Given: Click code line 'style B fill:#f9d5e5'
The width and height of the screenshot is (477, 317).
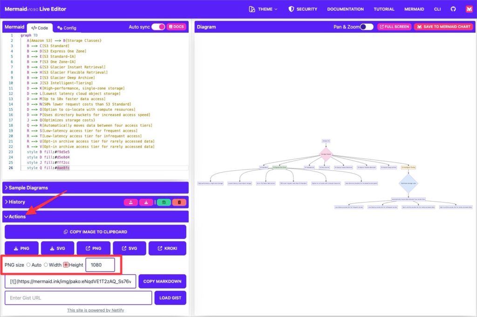Looking at the screenshot, I should point(48,152).
